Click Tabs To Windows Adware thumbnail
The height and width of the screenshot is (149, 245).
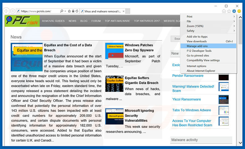[x=224, y=110]
